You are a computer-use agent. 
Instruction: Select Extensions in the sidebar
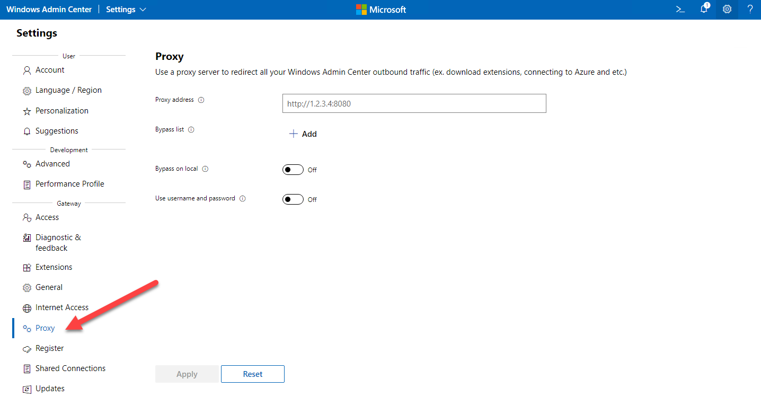54,267
